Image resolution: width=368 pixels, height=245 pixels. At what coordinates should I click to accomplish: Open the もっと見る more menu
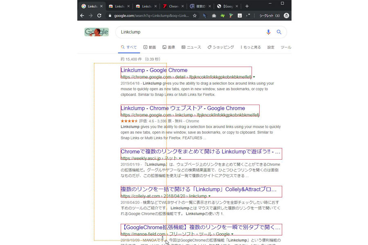(250, 47)
